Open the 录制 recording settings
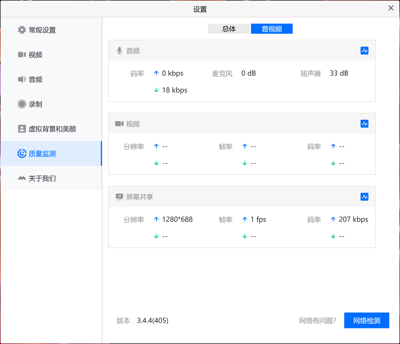Viewport: 400px width, 344px height. (51, 104)
